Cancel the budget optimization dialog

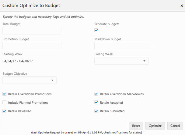(175, 126)
